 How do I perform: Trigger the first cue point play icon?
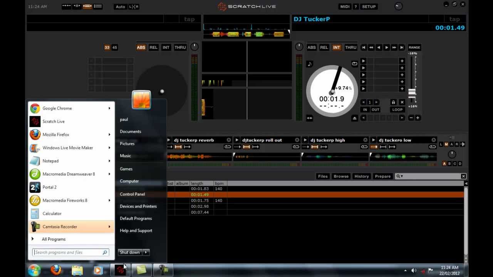click(363, 61)
